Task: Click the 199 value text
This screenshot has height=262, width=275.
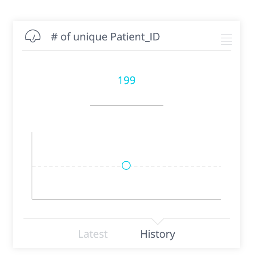Action: click(x=127, y=80)
